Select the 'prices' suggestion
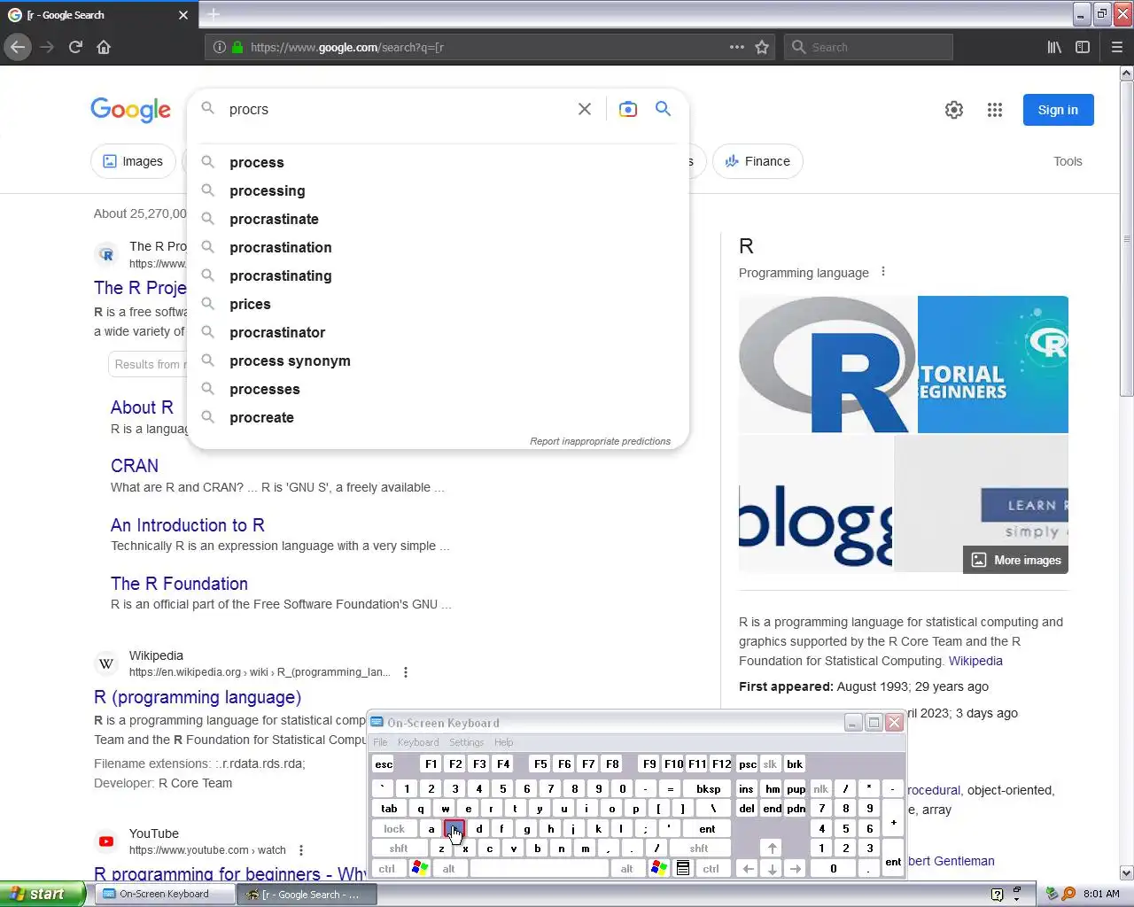Image resolution: width=1134 pixels, height=907 pixels. point(439,304)
